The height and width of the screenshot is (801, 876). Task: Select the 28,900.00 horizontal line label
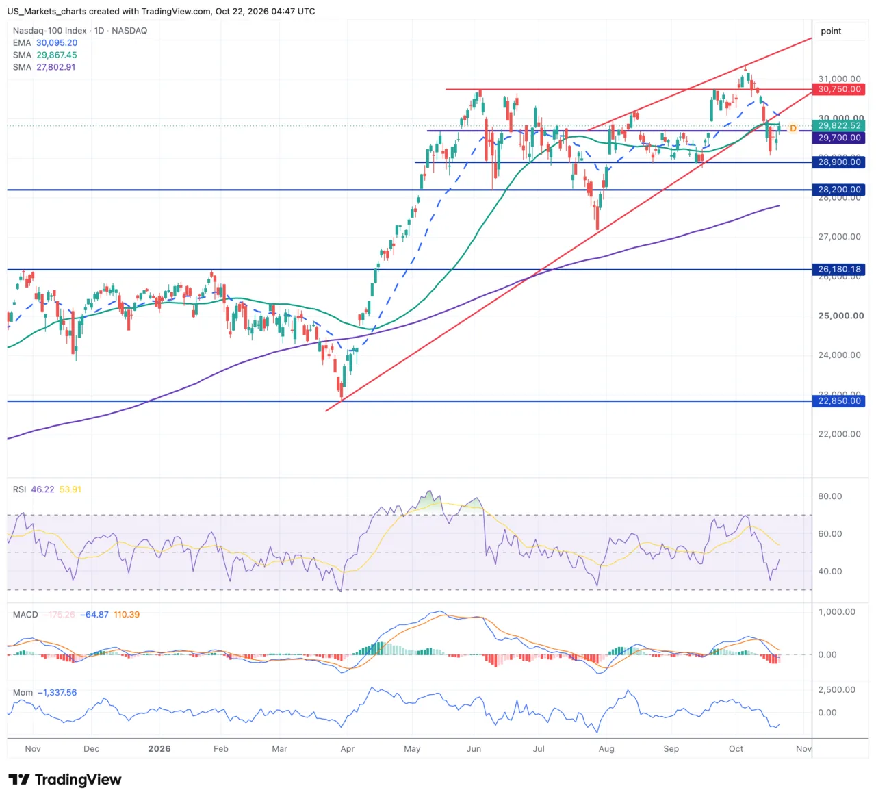coord(839,162)
